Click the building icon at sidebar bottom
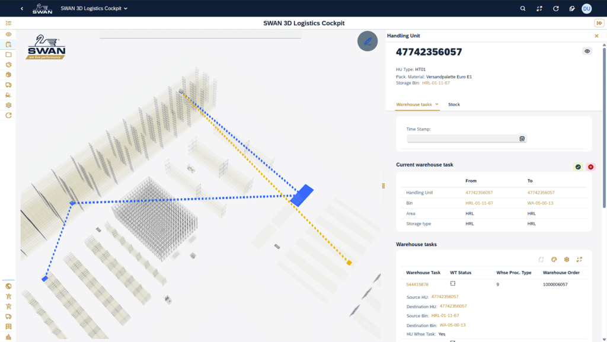This screenshot has height=342, width=607. click(8, 337)
